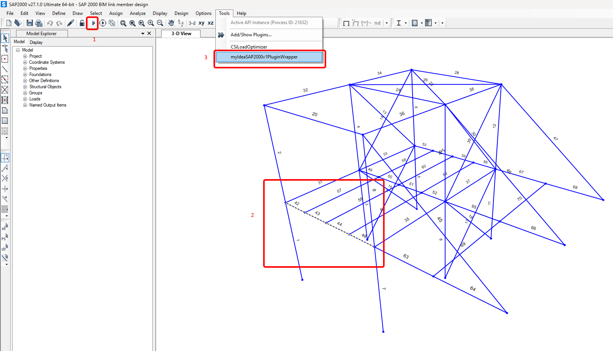Image resolution: width=613 pixels, height=351 pixels.
Task: Open dropdown next to grid table icon
Action: [435, 23]
